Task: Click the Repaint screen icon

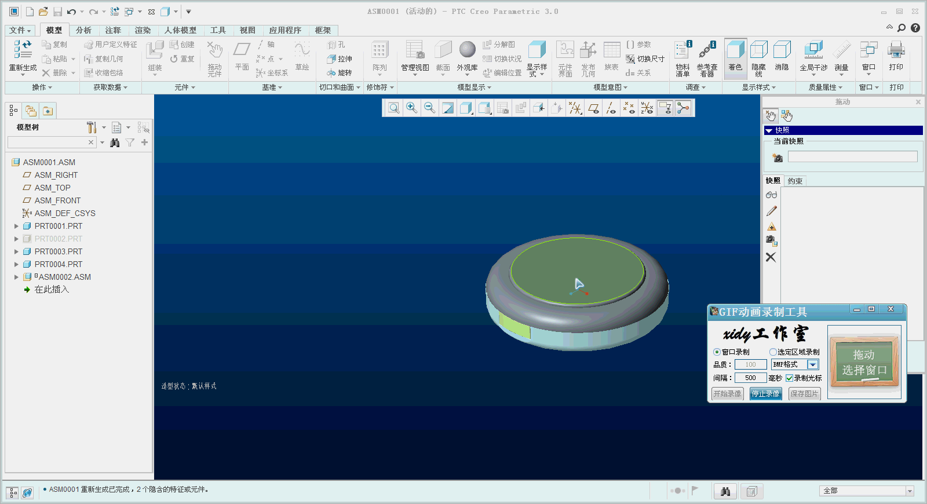Action: coord(448,108)
